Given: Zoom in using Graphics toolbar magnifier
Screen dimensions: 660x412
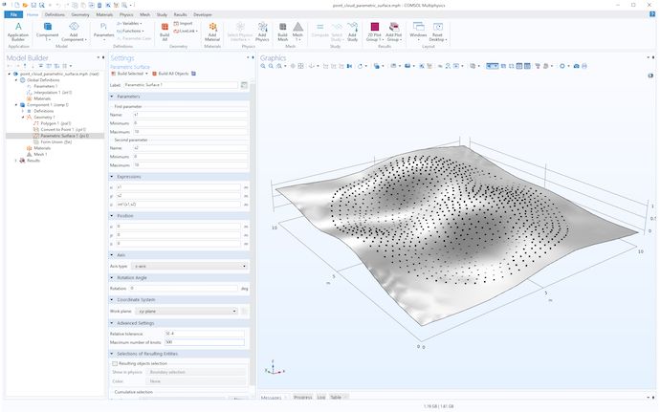Looking at the screenshot, I should coord(263,66).
